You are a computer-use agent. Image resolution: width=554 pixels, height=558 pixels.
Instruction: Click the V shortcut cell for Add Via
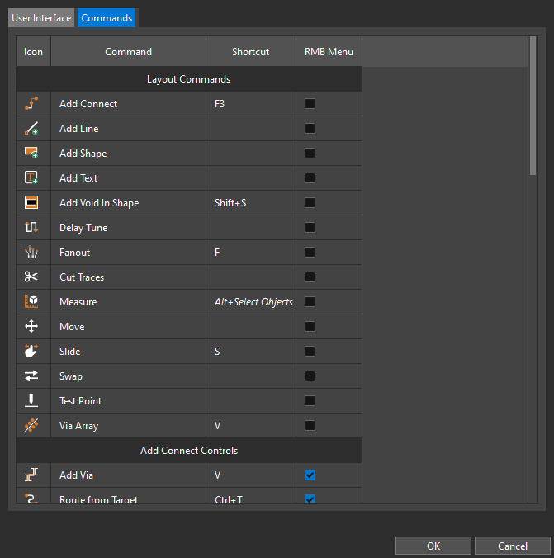tap(251, 475)
